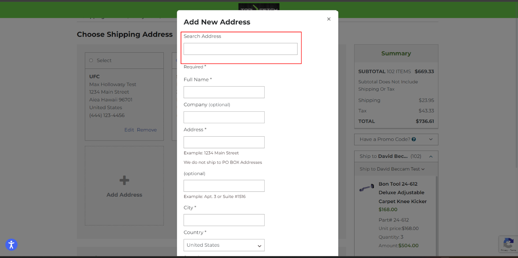Select the UFC address radio button
518x258 pixels.
click(91, 60)
